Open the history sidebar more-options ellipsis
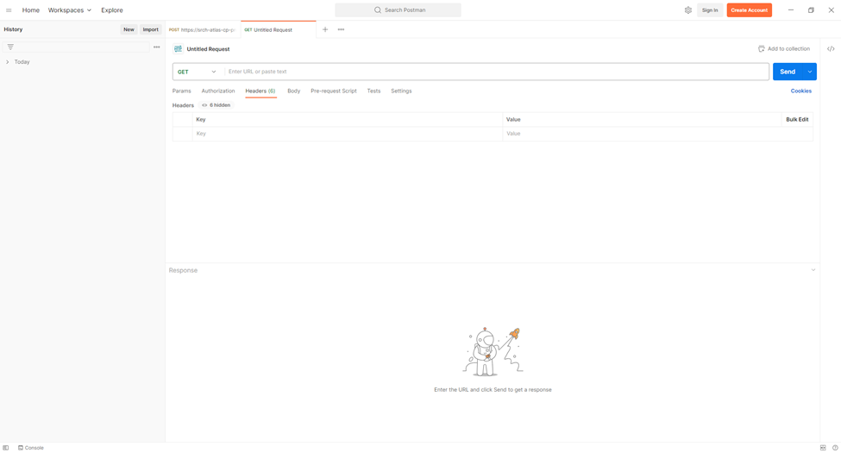 tap(156, 47)
